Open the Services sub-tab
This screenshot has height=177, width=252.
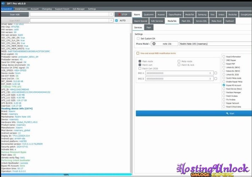[138, 28]
